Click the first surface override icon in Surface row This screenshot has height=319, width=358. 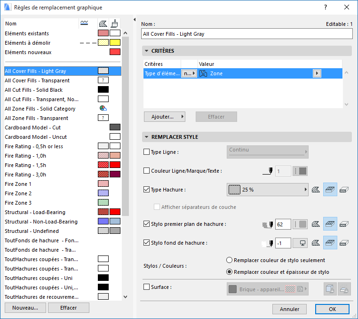click(x=330, y=289)
